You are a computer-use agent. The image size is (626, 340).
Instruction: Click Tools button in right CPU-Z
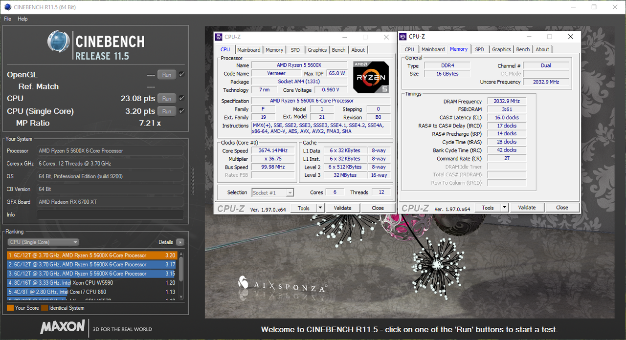[x=488, y=208]
